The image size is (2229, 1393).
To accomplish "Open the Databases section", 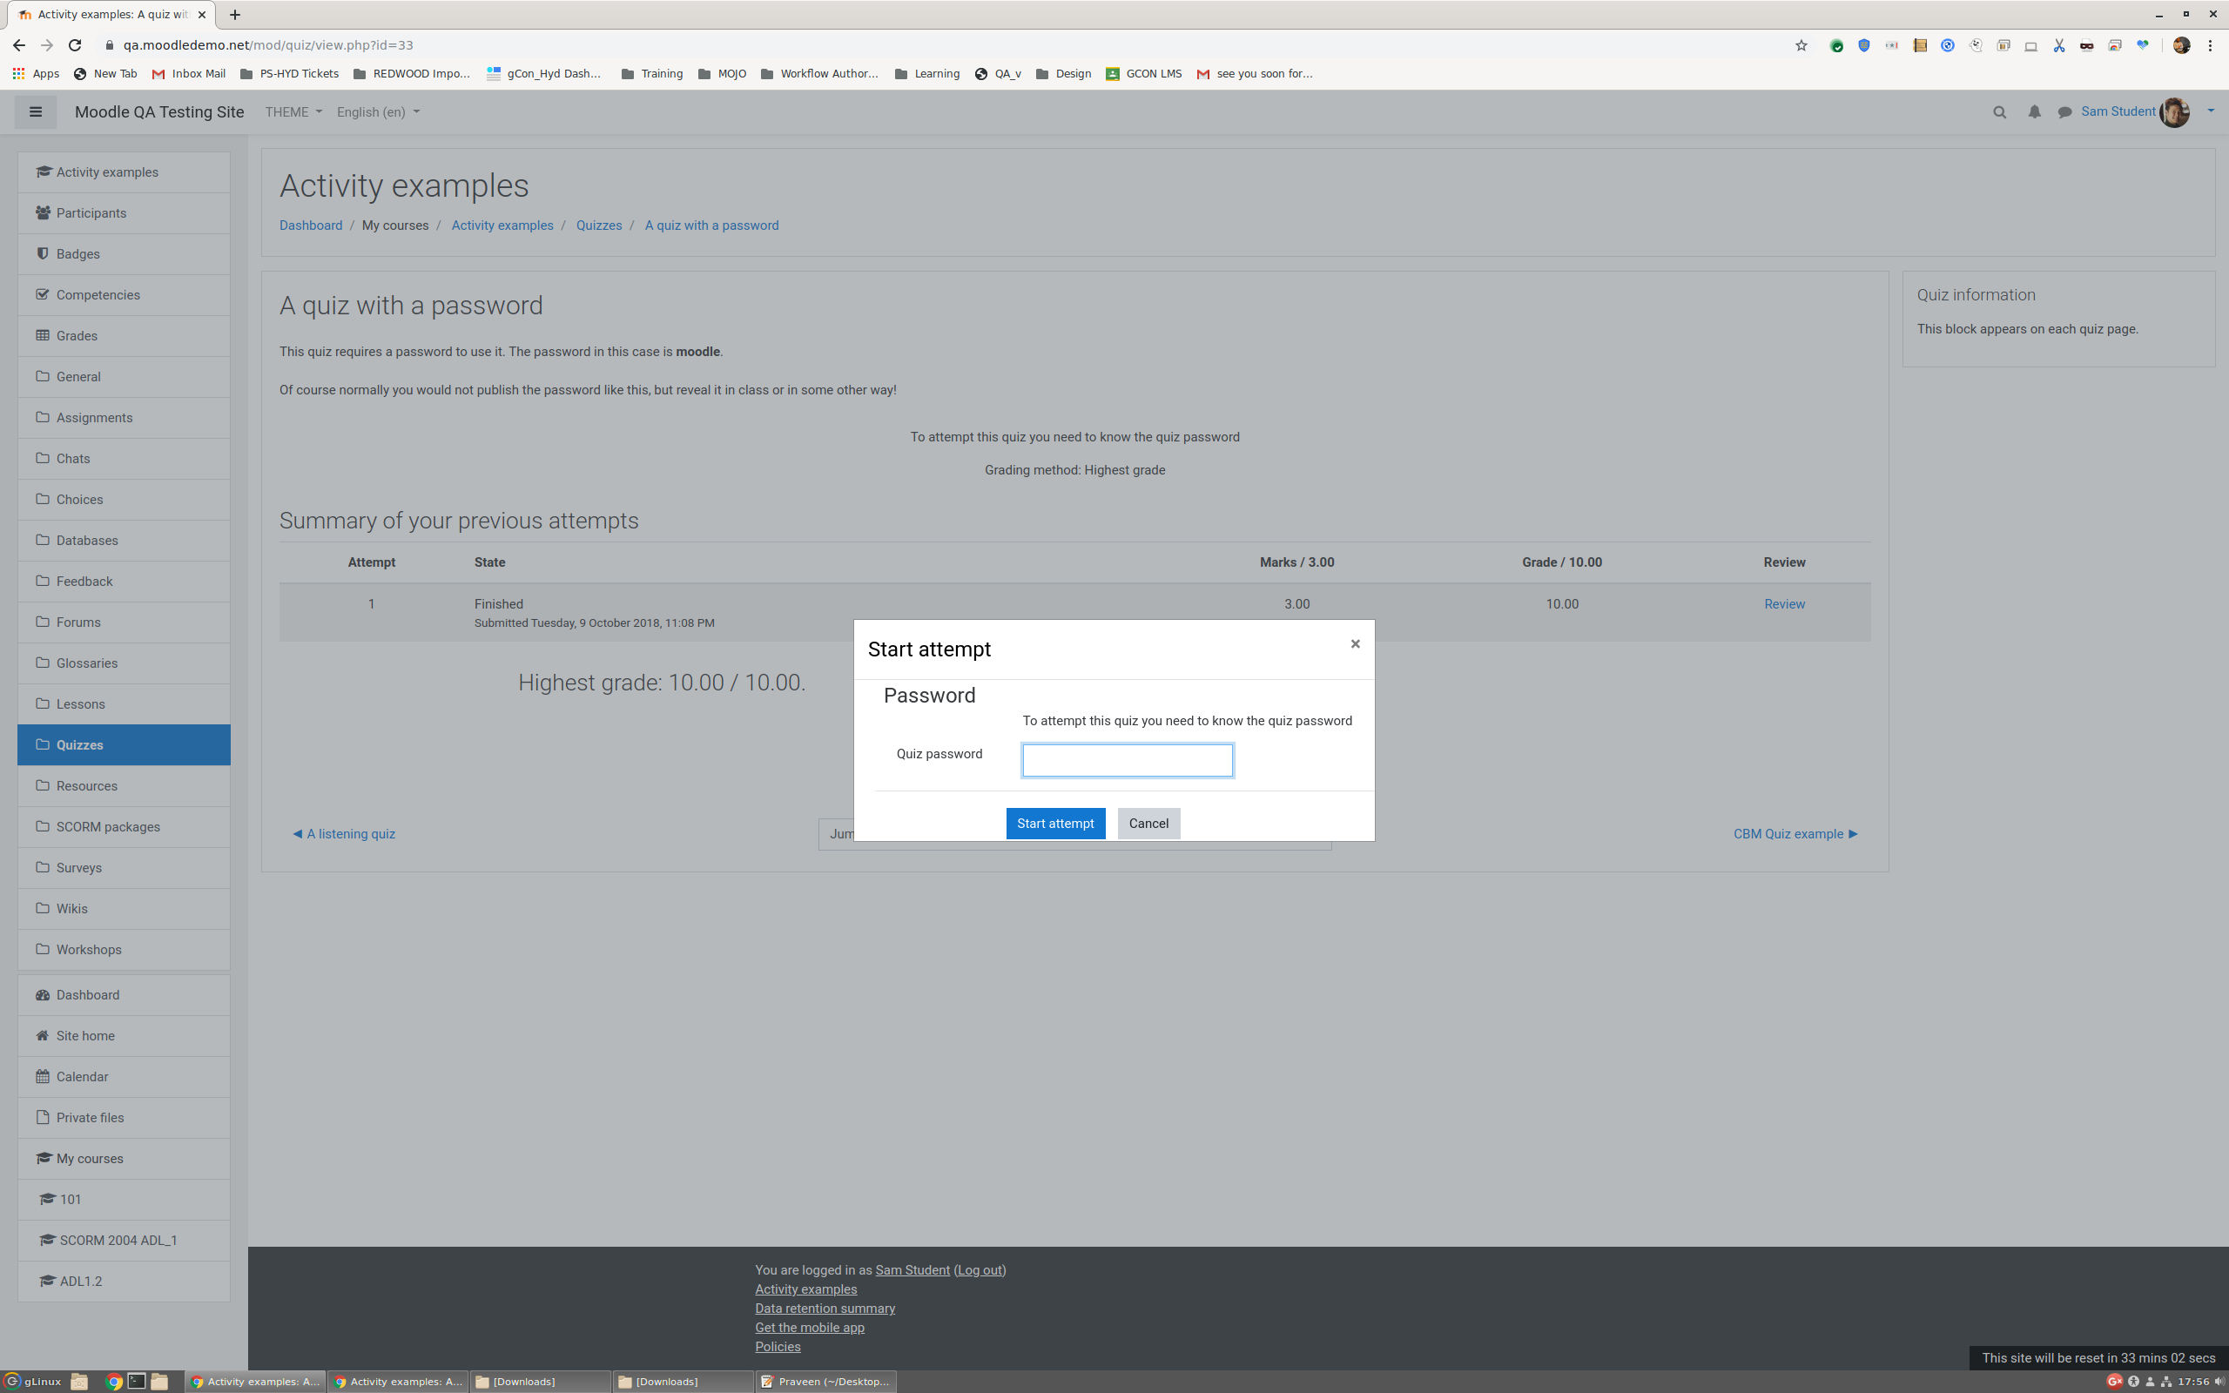I will click(x=124, y=541).
